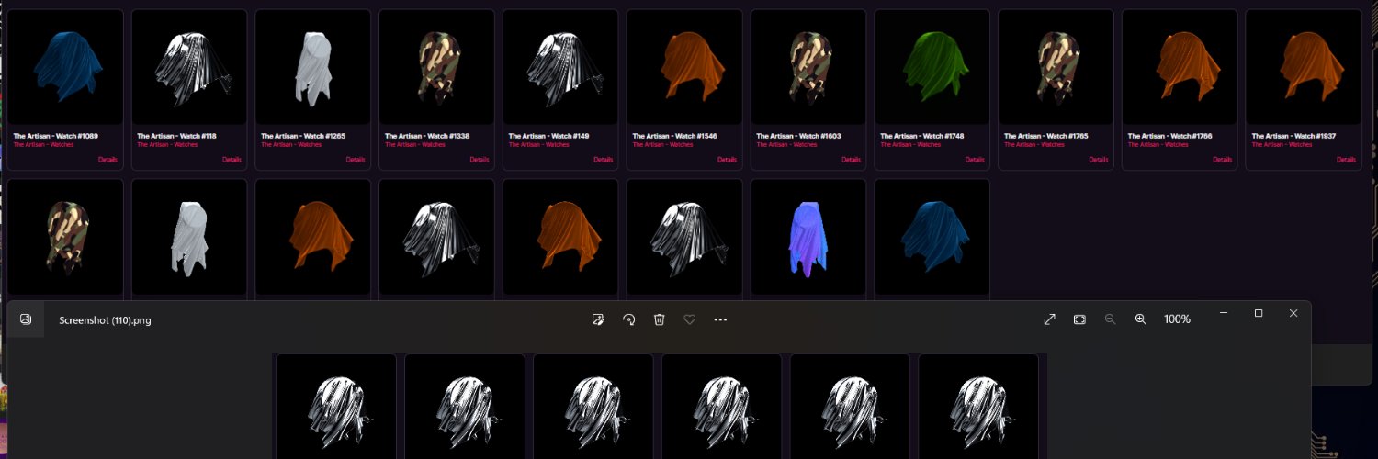Click the title 'The Artisan - Watch #149'
The image size is (1378, 459).
[x=548, y=136]
